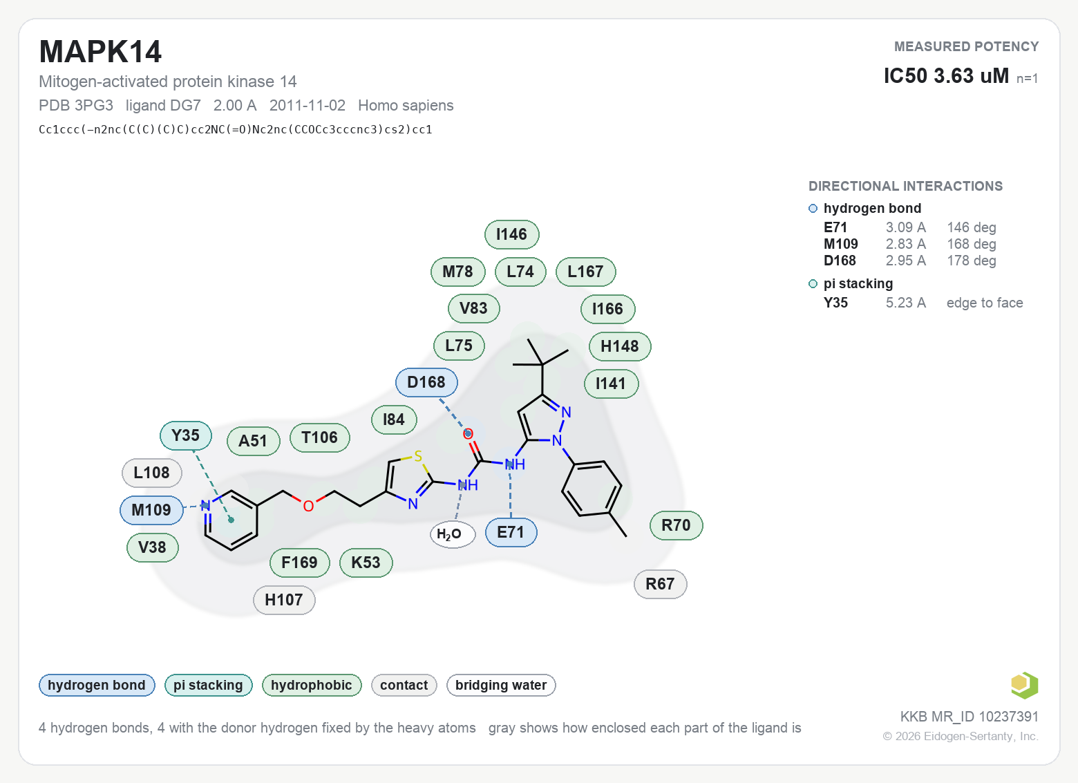1078x783 pixels.
Task: Click the SMILES string text
Action: point(236,129)
